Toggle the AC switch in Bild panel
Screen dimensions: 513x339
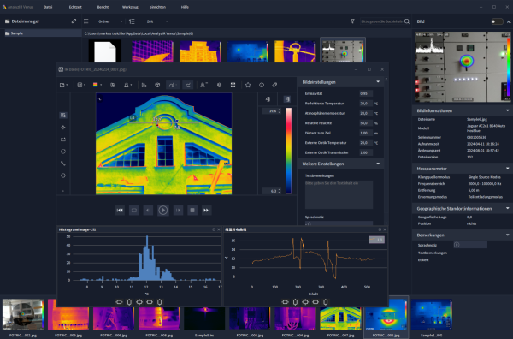[497, 21]
